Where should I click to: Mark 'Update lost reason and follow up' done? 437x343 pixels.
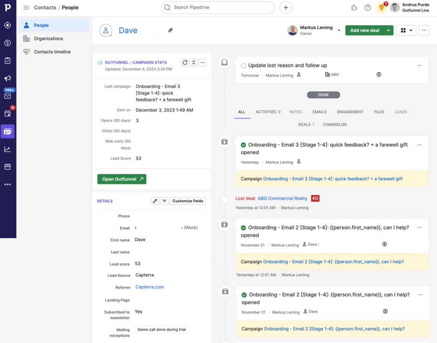point(243,66)
